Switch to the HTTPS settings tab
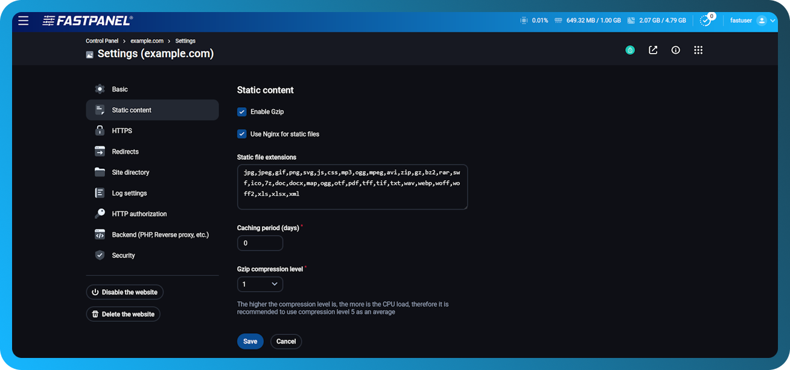 pyautogui.click(x=122, y=130)
